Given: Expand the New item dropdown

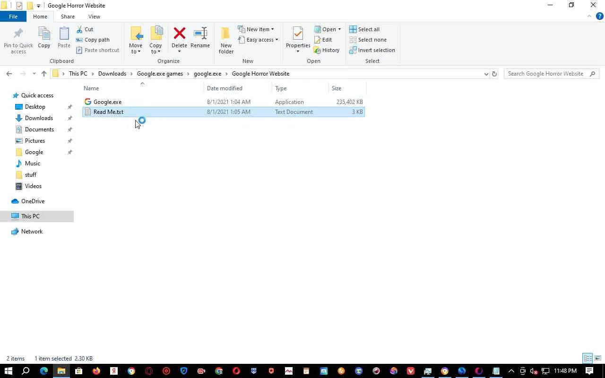Looking at the screenshot, I should coord(272,29).
